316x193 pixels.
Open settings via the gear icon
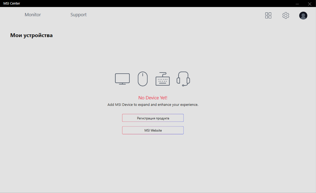pyautogui.click(x=286, y=15)
